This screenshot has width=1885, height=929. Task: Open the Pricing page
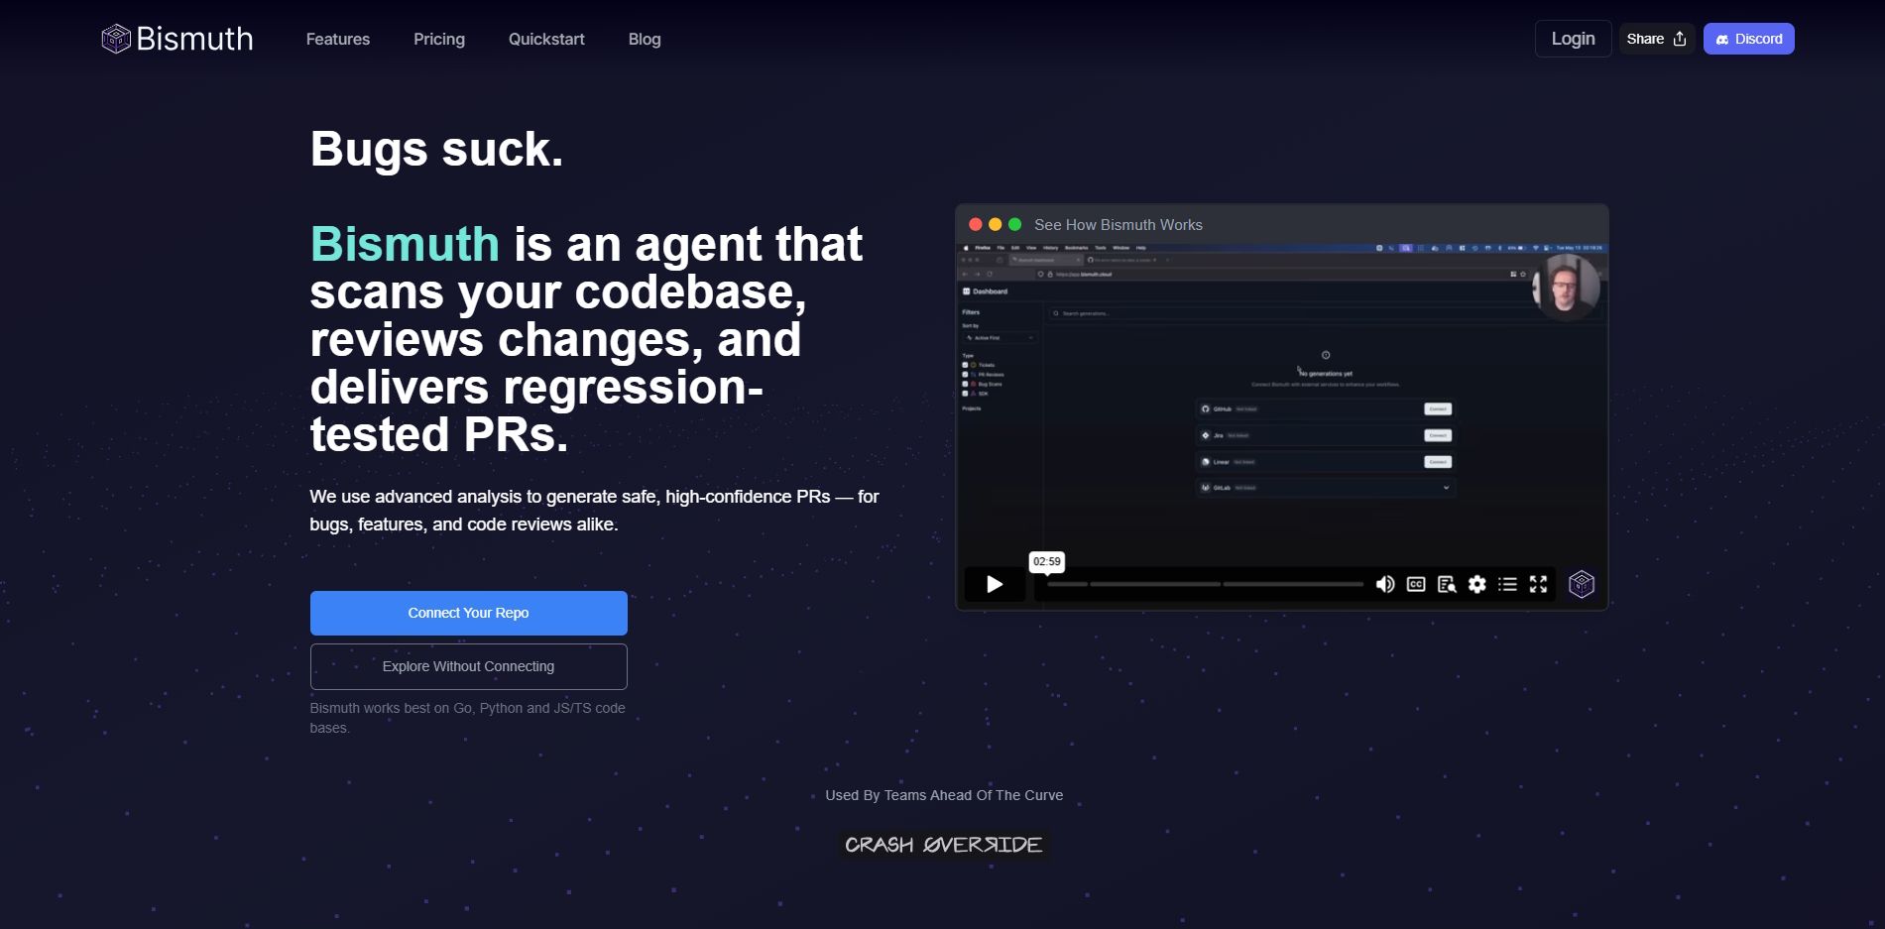tap(439, 39)
